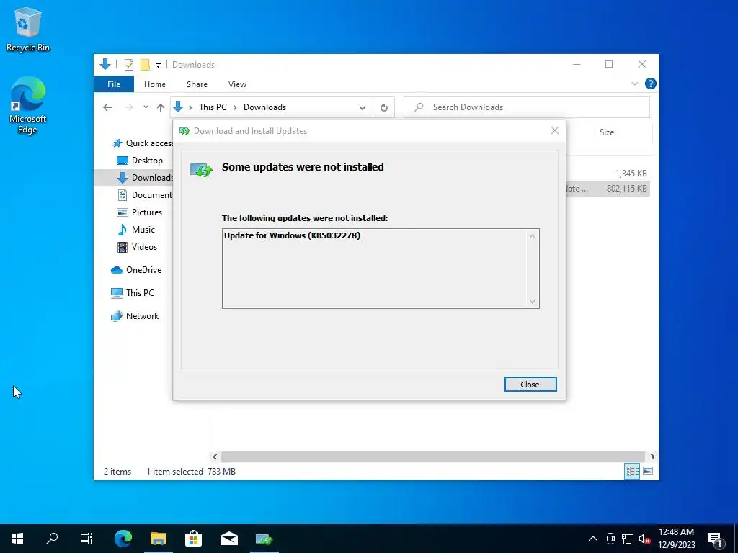Select Desktop in navigation pane
Viewport: 738px width, 553px height.
click(x=139, y=161)
